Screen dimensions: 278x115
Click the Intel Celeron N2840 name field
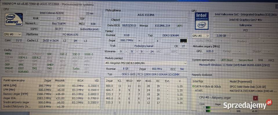coord(52,13)
